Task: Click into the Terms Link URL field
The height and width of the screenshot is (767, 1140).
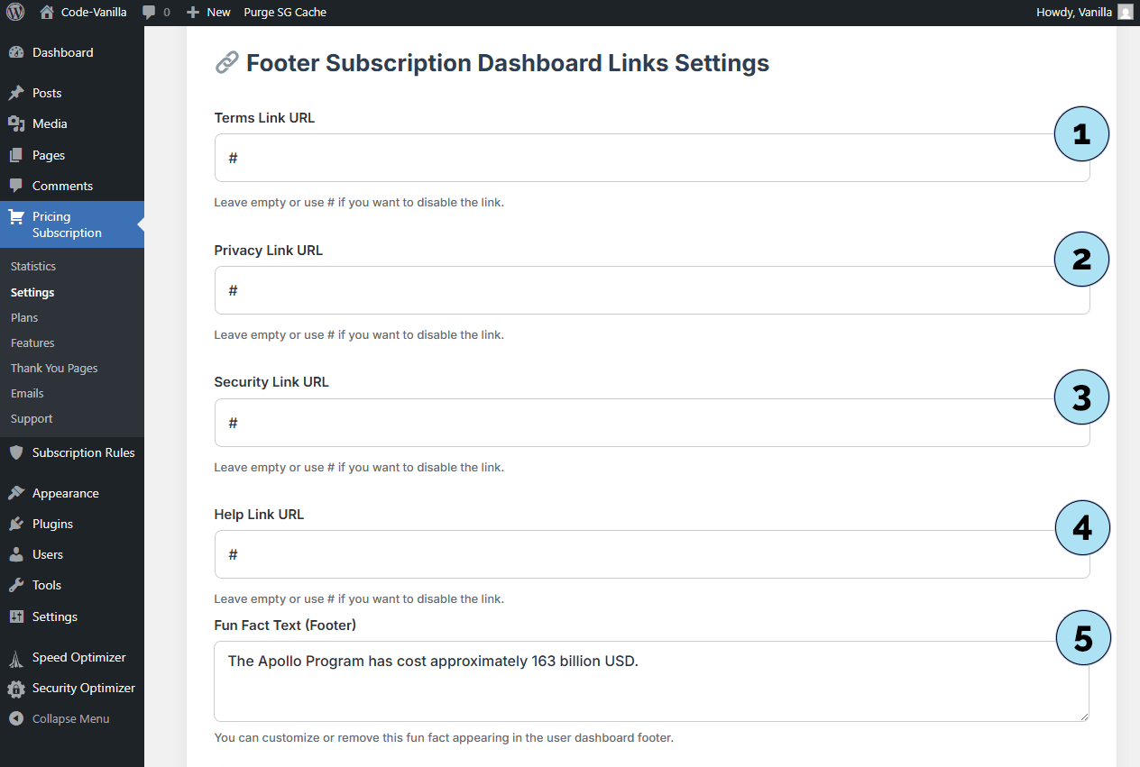Action: pos(631,158)
